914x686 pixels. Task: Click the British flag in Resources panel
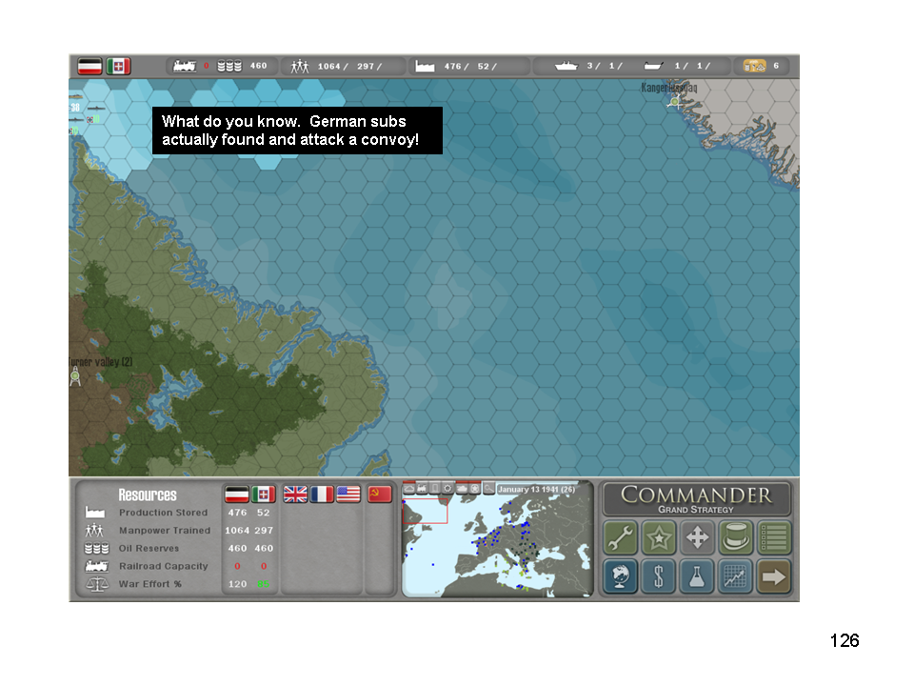(296, 494)
